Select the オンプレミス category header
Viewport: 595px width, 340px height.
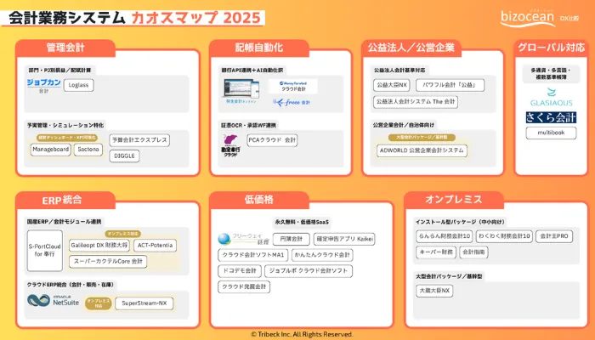(454, 200)
